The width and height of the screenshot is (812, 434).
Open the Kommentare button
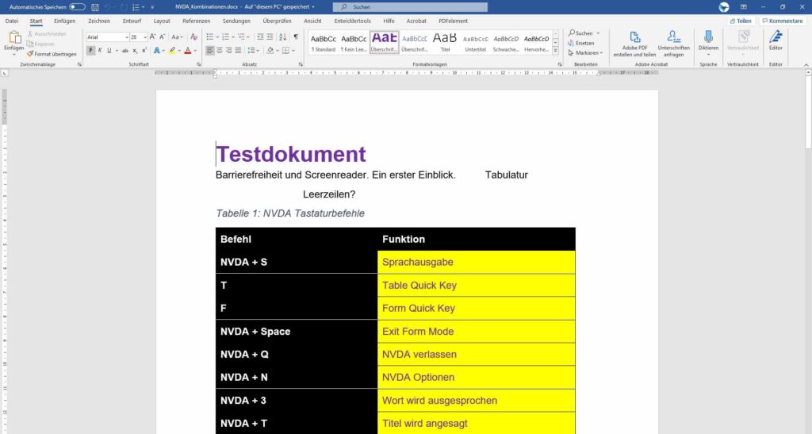tap(782, 21)
